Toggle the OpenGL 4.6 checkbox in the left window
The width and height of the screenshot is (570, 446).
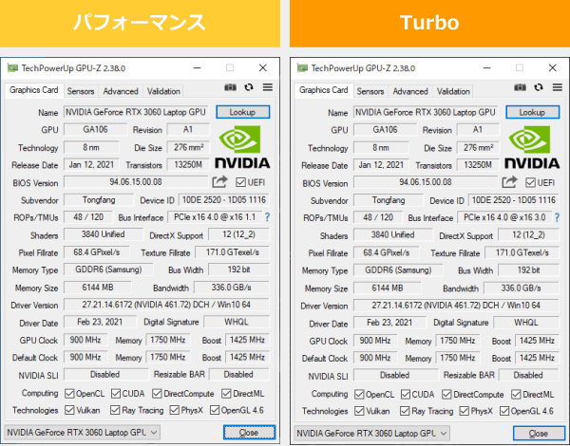coord(215,410)
